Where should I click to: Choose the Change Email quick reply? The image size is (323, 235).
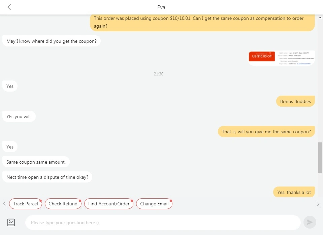pos(154,204)
